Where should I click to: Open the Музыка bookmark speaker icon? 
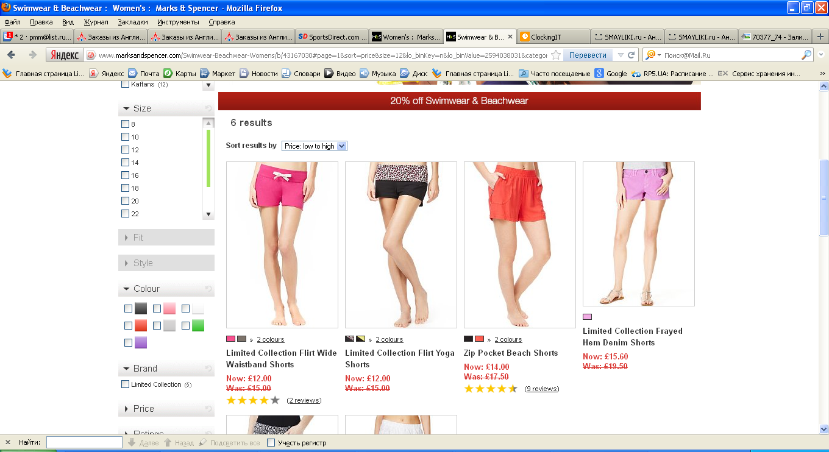[364, 73]
